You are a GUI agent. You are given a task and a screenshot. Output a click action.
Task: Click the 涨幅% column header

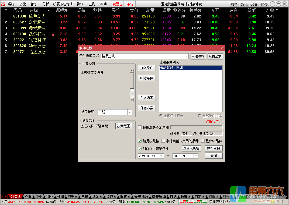[61, 10]
